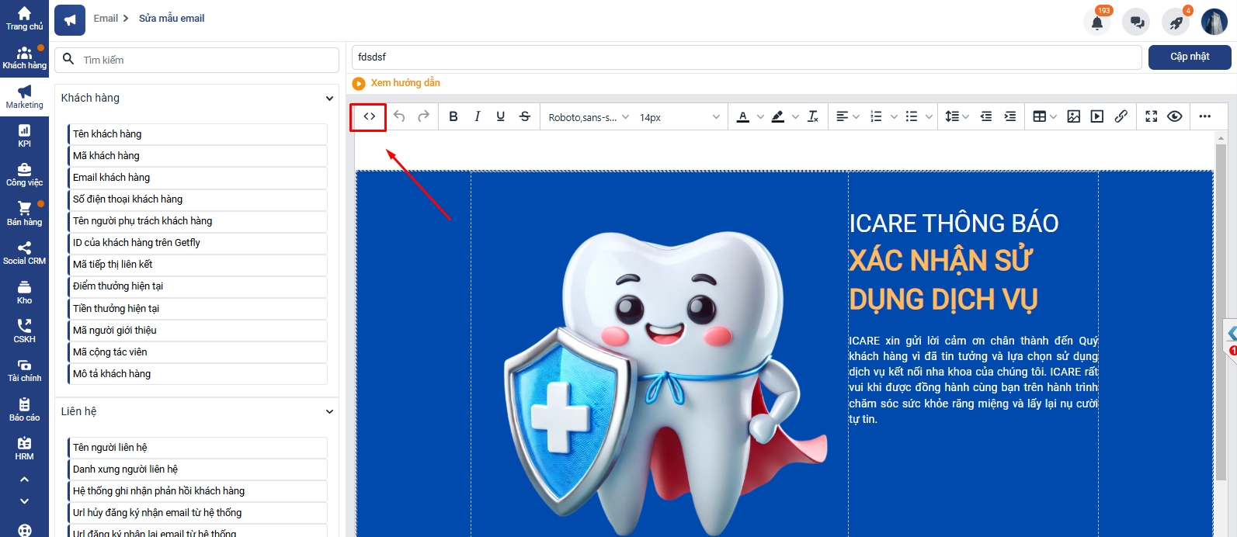Open the source code view button

pos(369,116)
